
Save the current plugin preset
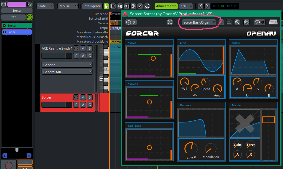click(x=229, y=22)
